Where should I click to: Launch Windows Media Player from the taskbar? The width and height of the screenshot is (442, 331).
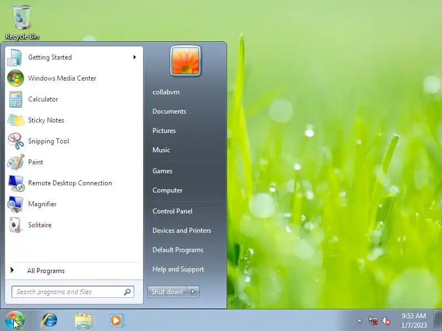(117, 321)
